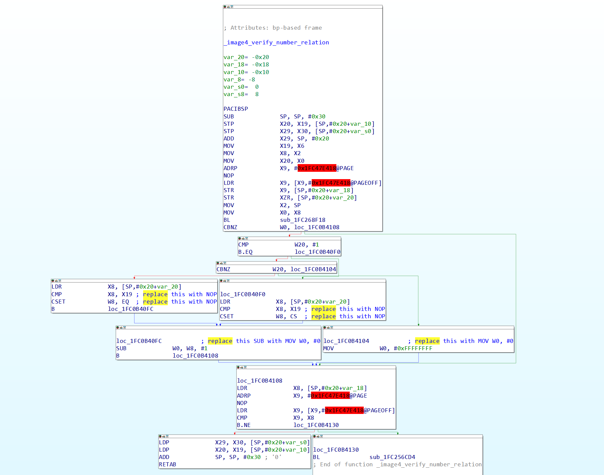This screenshot has height=475, width=604.
Task: Click the pencil edit icon on the loc_1FC0B40F0 node
Action: pyautogui.click(x=225, y=281)
